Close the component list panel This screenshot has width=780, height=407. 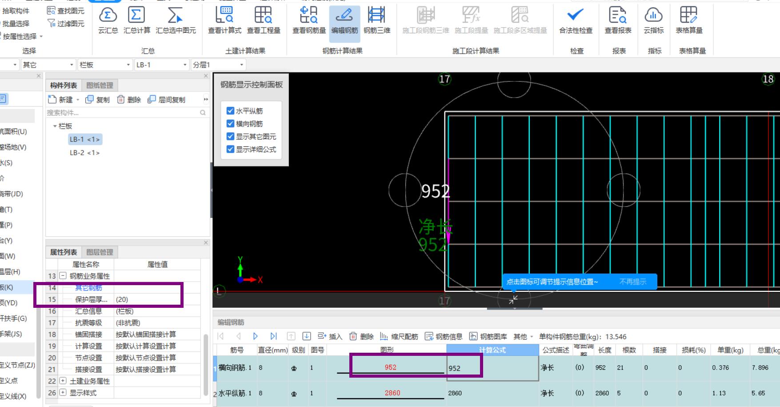pos(206,76)
